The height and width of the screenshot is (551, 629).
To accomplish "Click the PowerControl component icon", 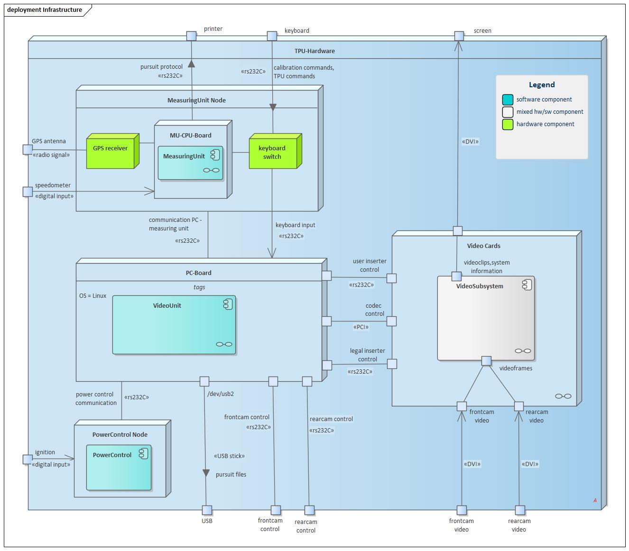I will point(143,453).
